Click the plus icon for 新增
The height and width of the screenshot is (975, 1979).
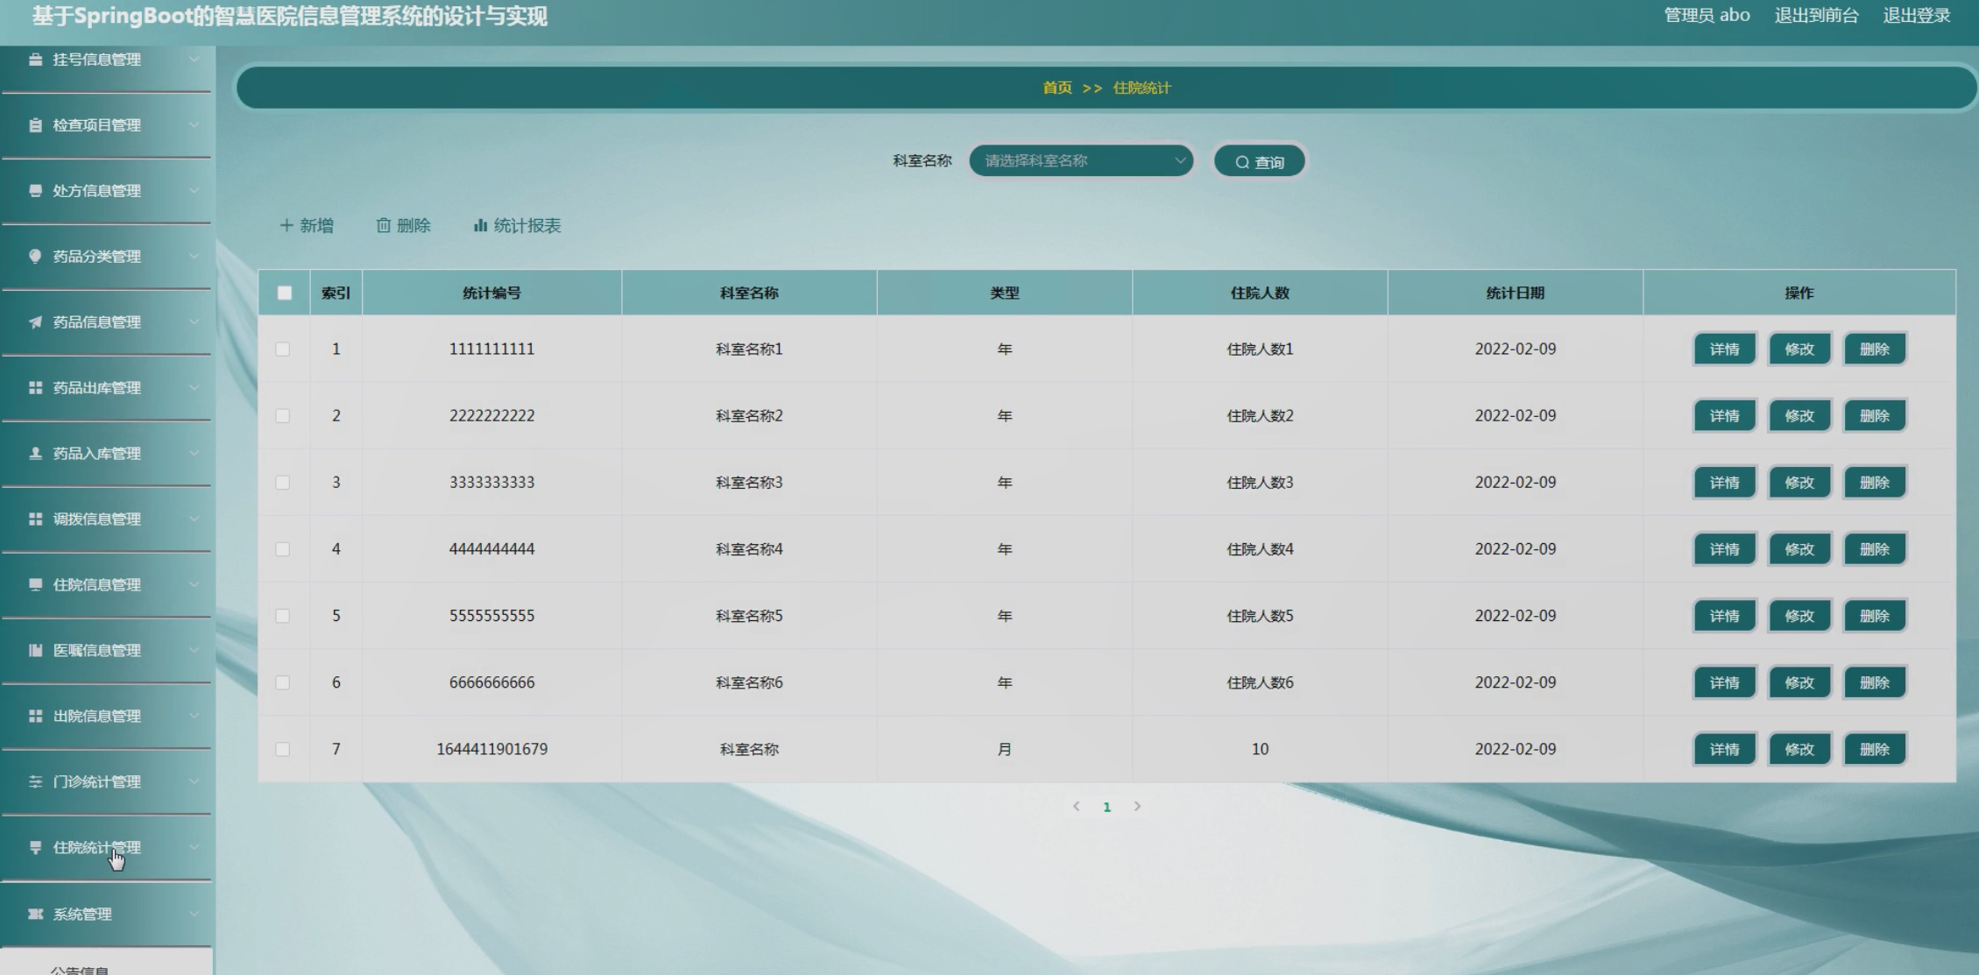click(x=286, y=225)
